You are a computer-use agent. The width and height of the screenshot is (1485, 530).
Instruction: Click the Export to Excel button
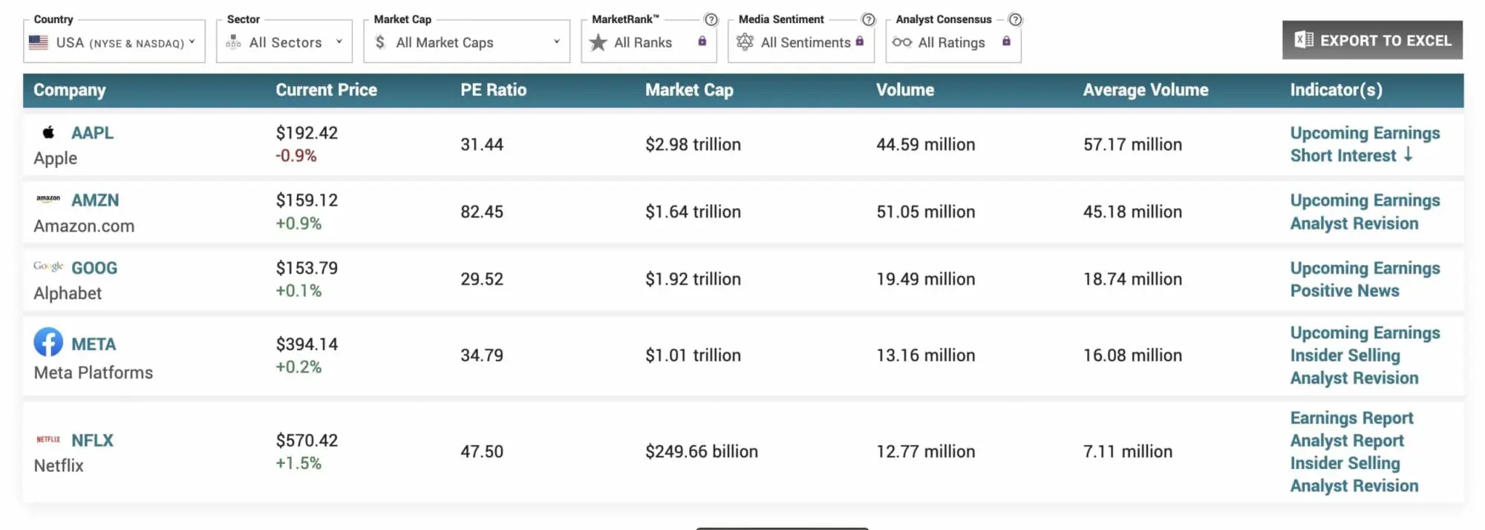pyautogui.click(x=1372, y=40)
